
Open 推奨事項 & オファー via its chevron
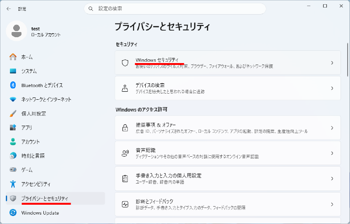coord(332,128)
